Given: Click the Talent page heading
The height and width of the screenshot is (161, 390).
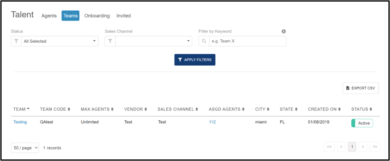Looking at the screenshot, I should click(x=22, y=14).
